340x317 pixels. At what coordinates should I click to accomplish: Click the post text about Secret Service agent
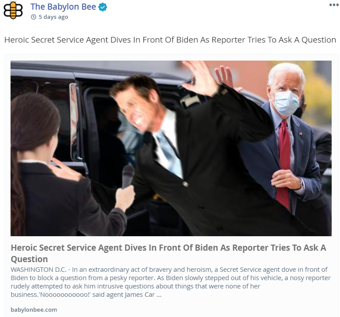click(x=170, y=40)
